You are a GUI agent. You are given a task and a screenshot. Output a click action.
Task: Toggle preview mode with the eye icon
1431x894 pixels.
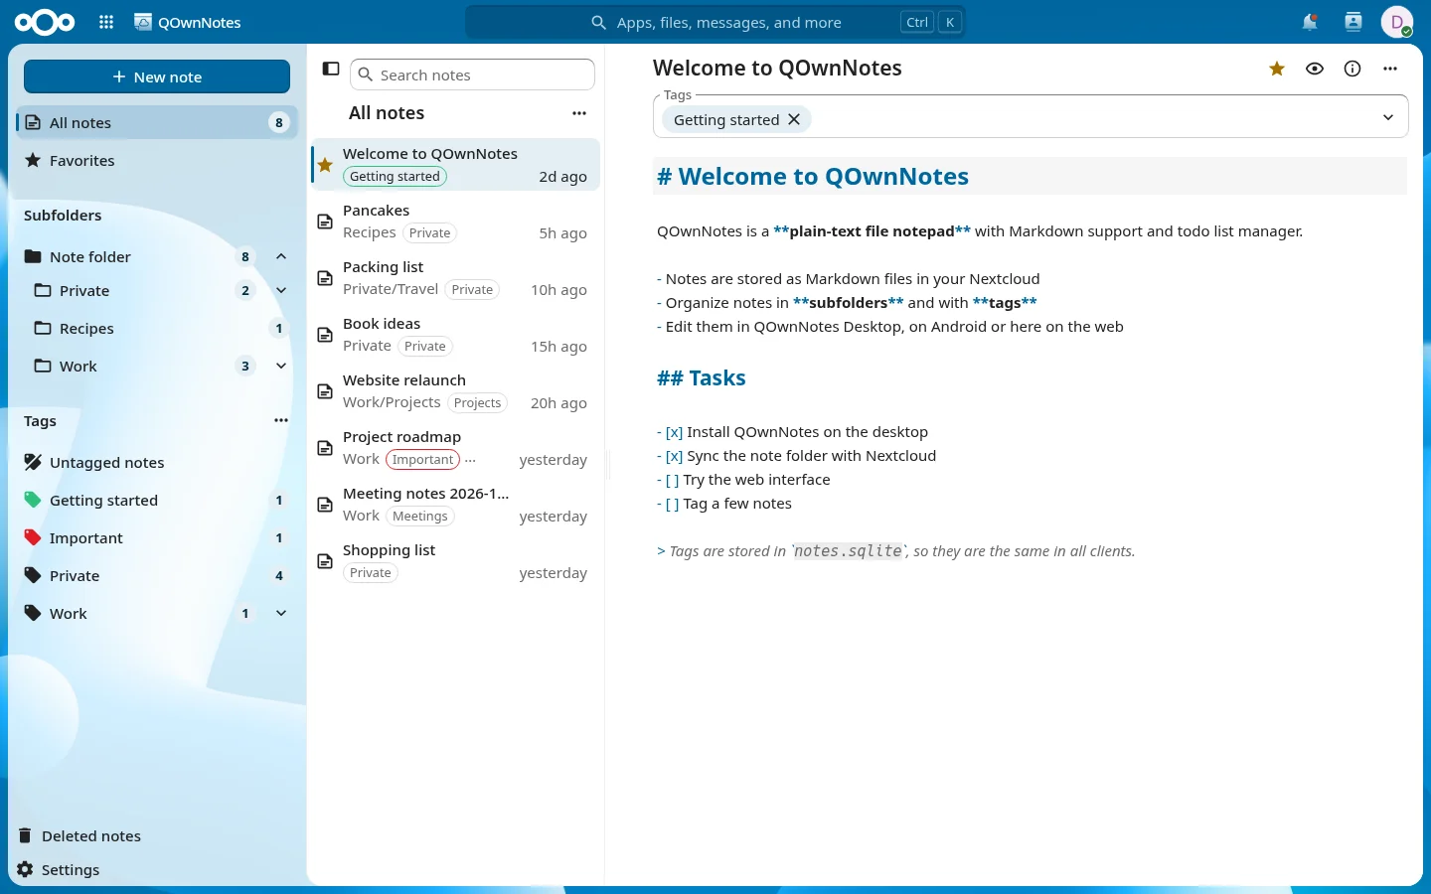(1315, 69)
